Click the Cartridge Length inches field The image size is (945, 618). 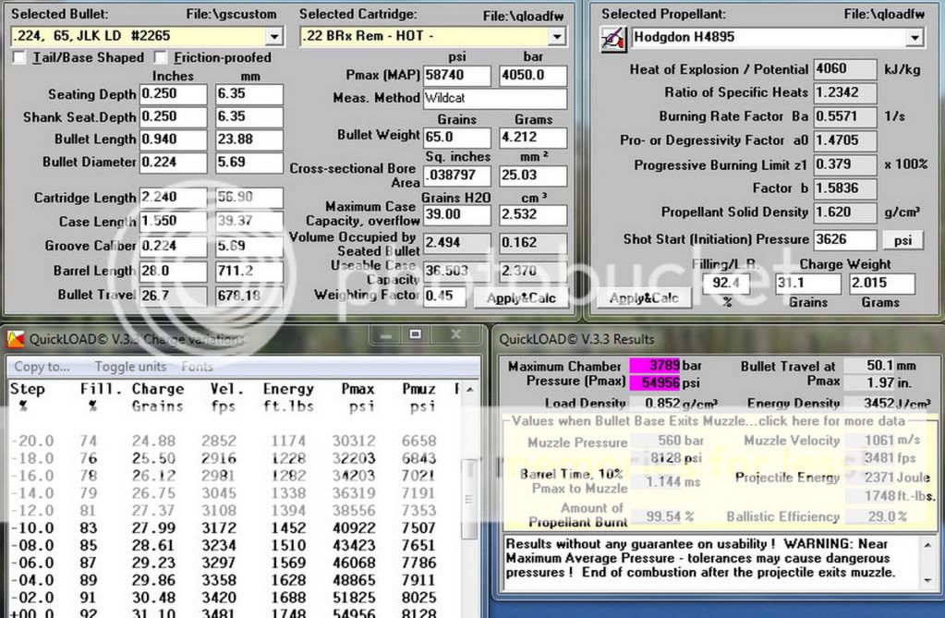point(173,198)
